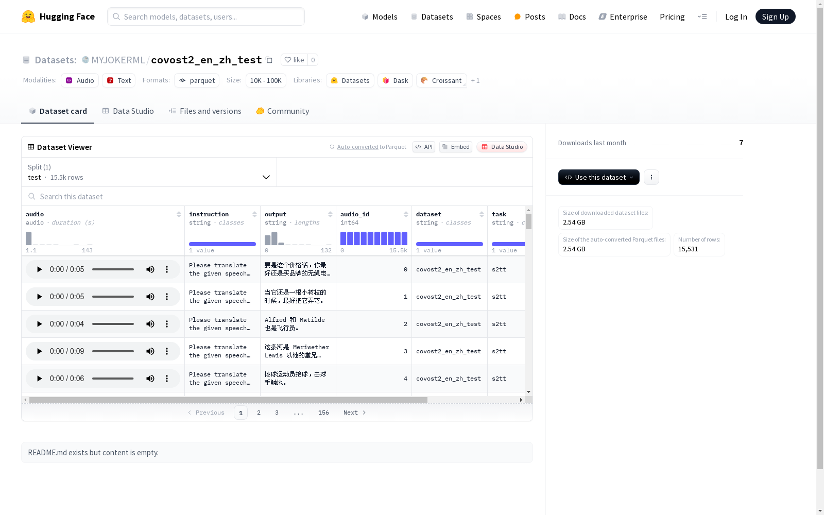Open the Files and versions tab
This screenshot has width=824, height=515.
(x=205, y=111)
